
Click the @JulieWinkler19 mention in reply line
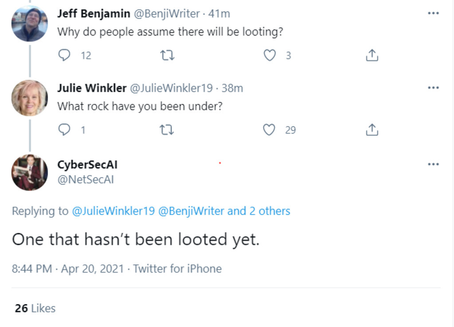(x=113, y=211)
